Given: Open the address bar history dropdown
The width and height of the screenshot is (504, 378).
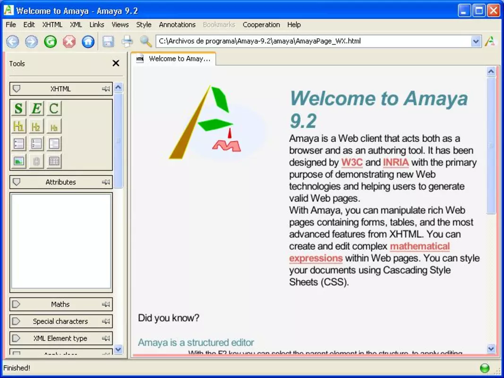Looking at the screenshot, I should [476, 42].
